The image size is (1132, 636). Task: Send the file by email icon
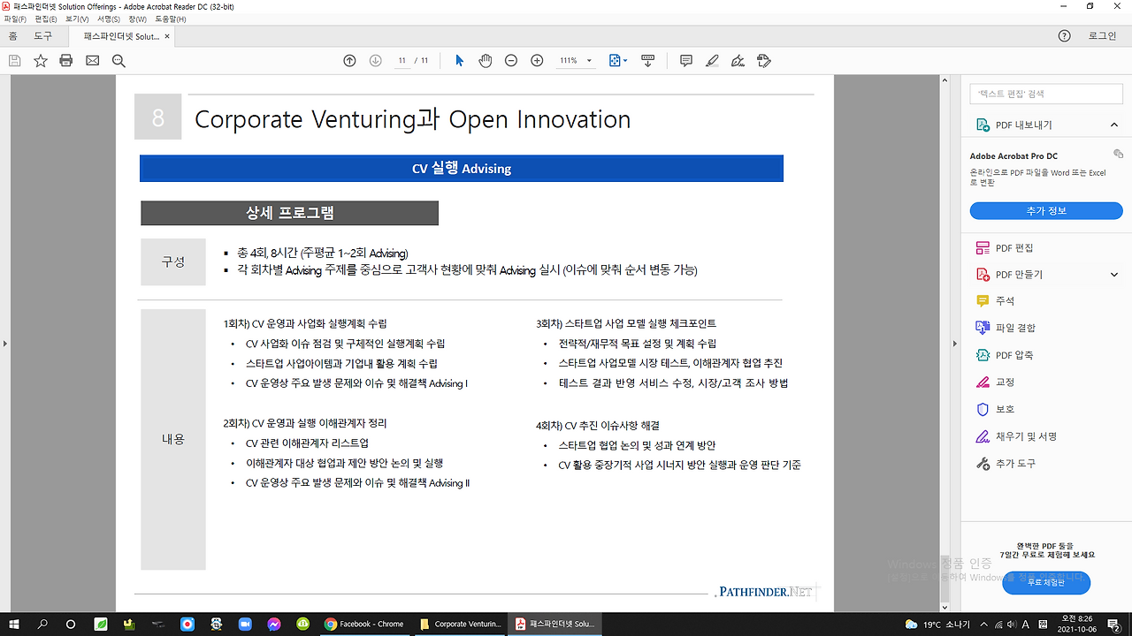pos(92,61)
